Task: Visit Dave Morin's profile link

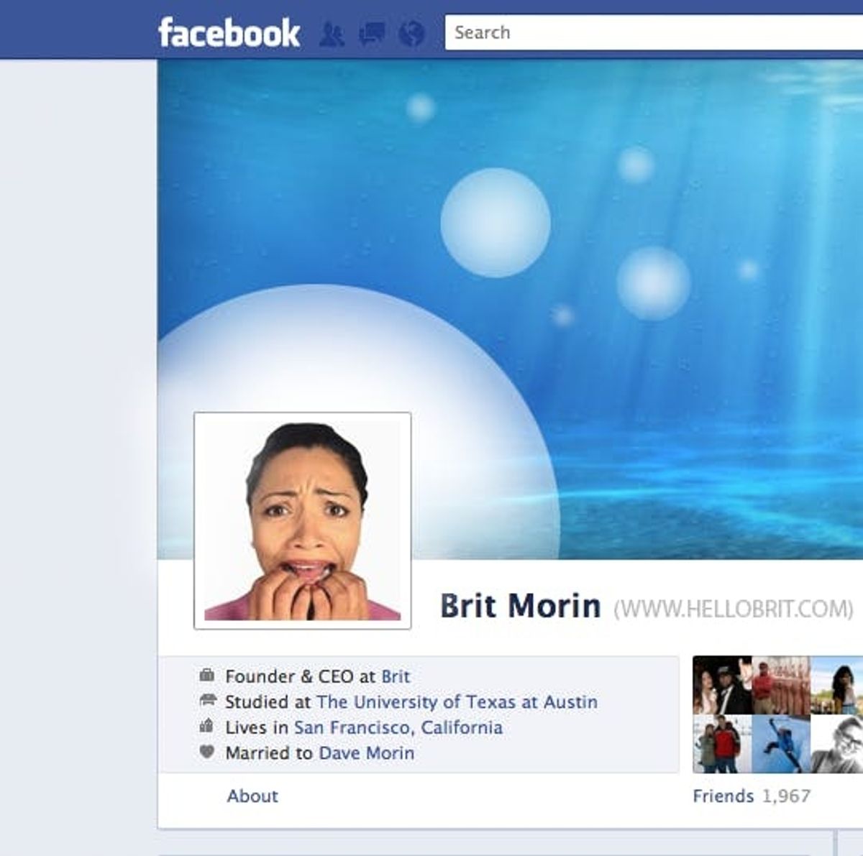Action: 366,753
